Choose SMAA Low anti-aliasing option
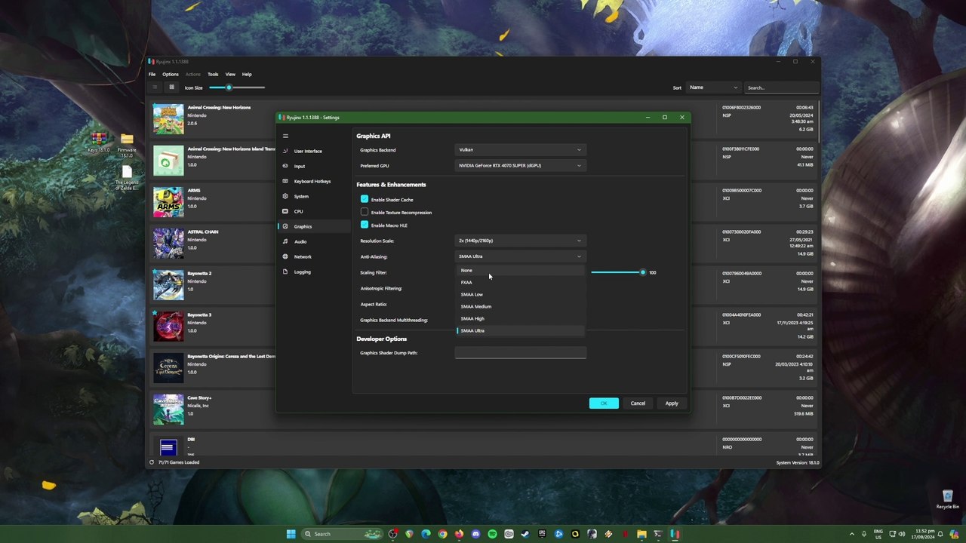 (520, 294)
